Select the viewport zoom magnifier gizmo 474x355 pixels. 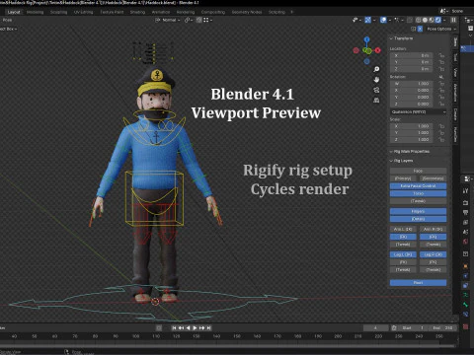[x=376, y=69]
